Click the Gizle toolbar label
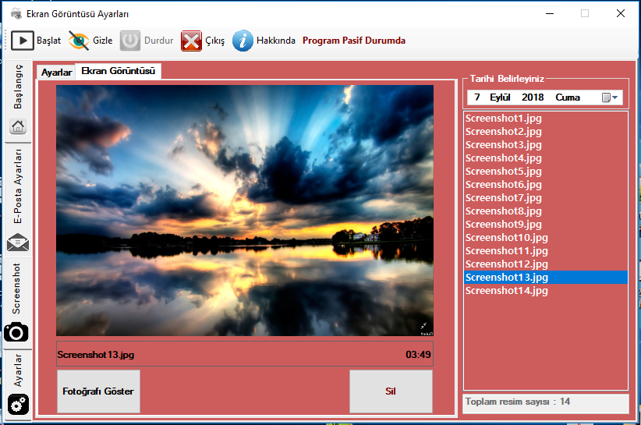Screen dimensions: 641x425 103,41
